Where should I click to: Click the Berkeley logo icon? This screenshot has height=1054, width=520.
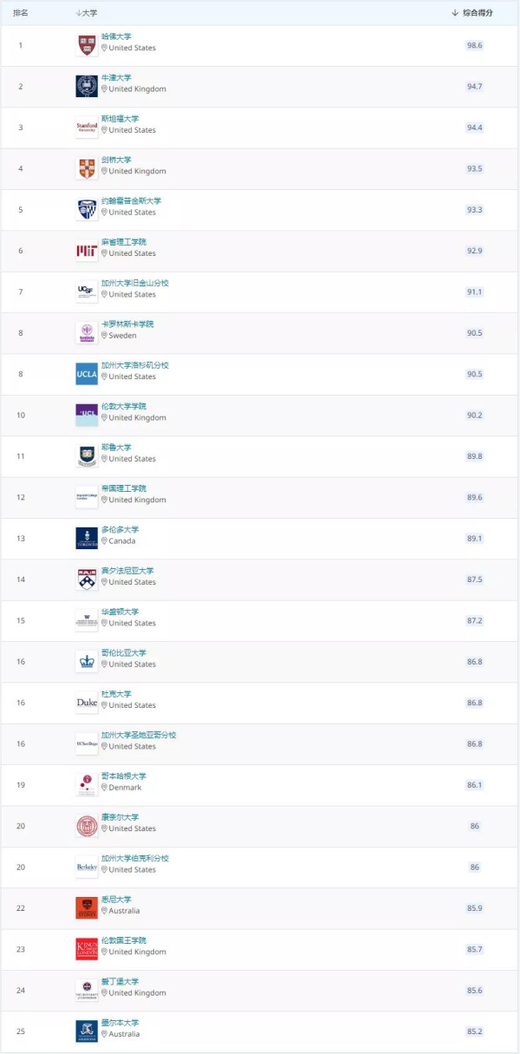point(87,867)
